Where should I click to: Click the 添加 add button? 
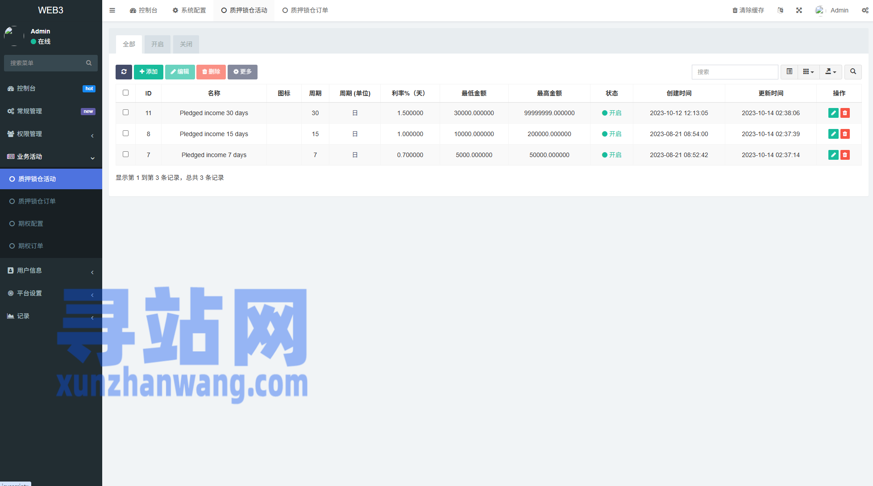pyautogui.click(x=148, y=72)
